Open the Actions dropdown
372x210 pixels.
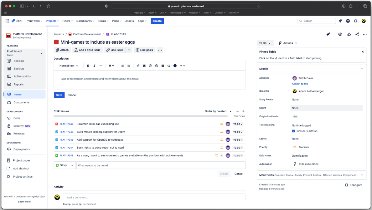point(288,43)
